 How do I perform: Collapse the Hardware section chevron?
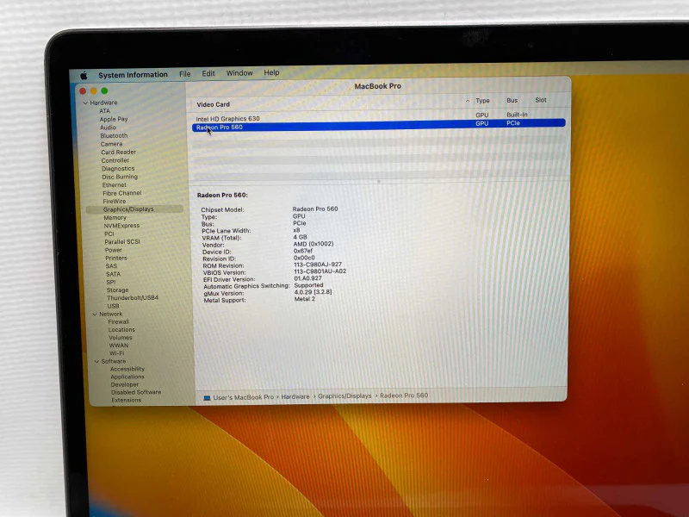click(x=85, y=103)
